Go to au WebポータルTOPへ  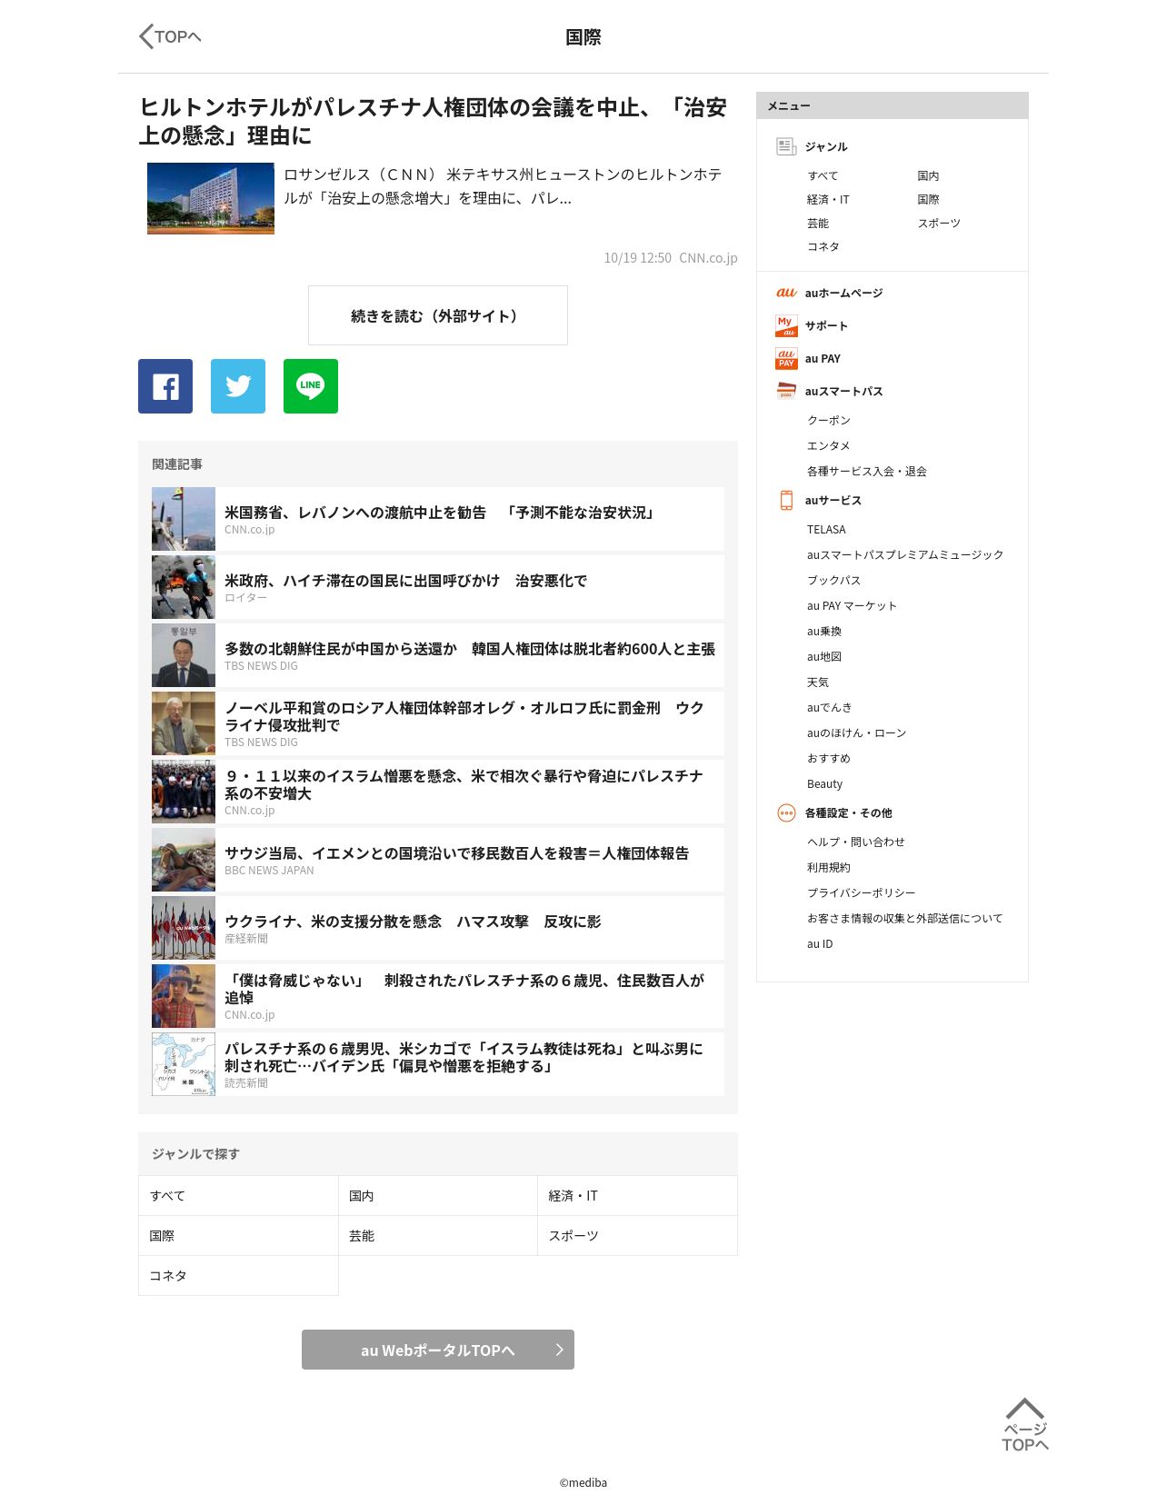point(438,1350)
